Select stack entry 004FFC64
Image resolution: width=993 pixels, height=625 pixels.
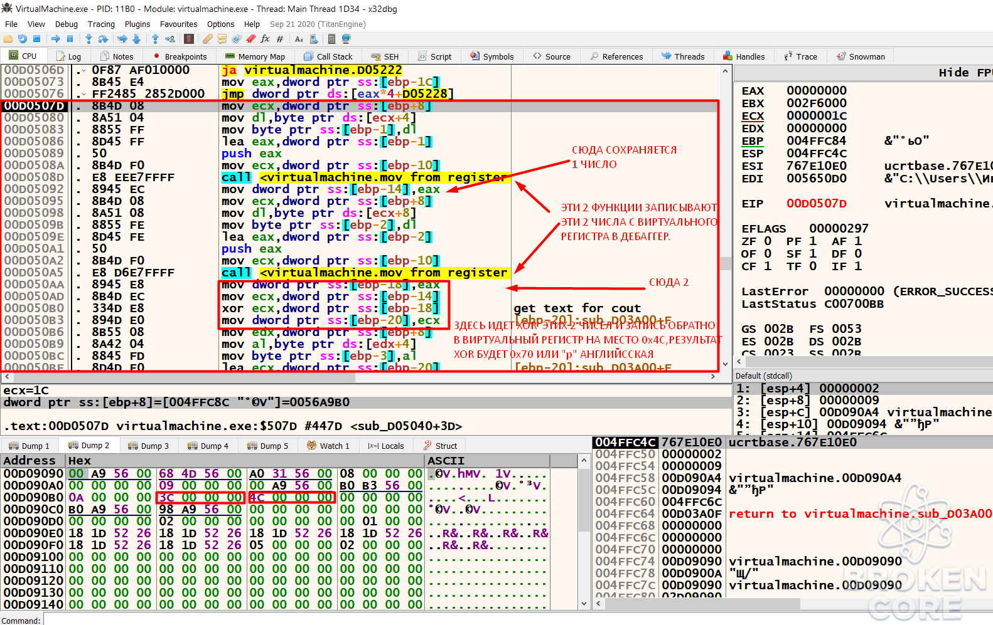(x=792, y=513)
